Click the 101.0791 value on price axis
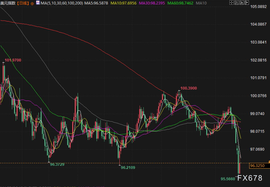The height and width of the screenshot is (187, 270). pos(258,78)
